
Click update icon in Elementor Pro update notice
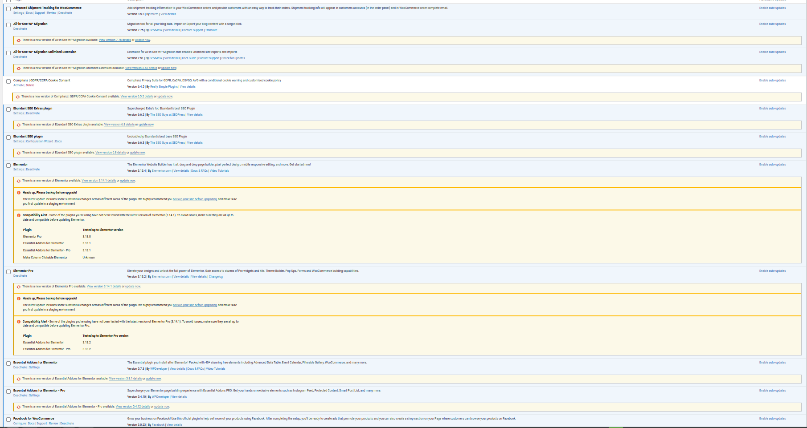tap(19, 287)
